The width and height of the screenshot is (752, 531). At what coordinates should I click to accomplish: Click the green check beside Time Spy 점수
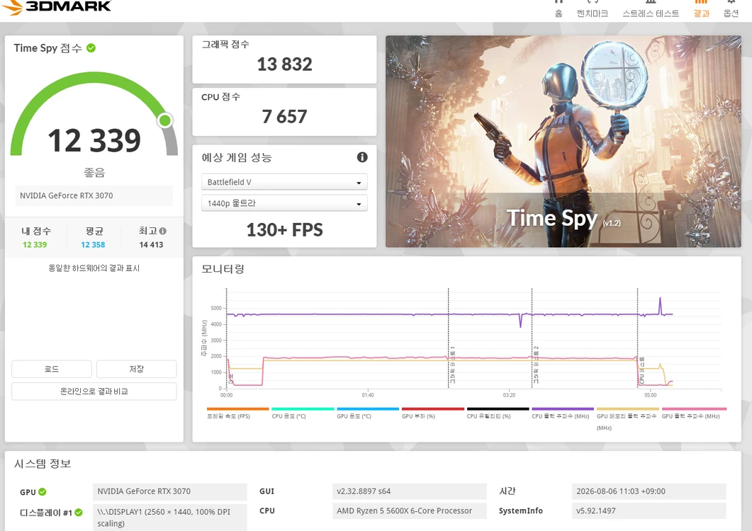[91, 48]
